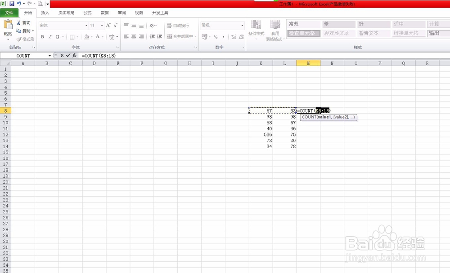Click the 合并后居中 button
This screenshot has width=450, height=273.
coord(179,35)
